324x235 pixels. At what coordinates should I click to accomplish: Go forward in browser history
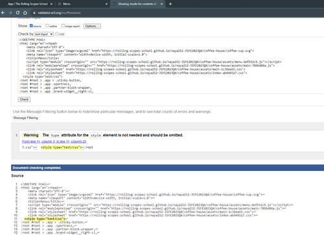click(x=10, y=13)
